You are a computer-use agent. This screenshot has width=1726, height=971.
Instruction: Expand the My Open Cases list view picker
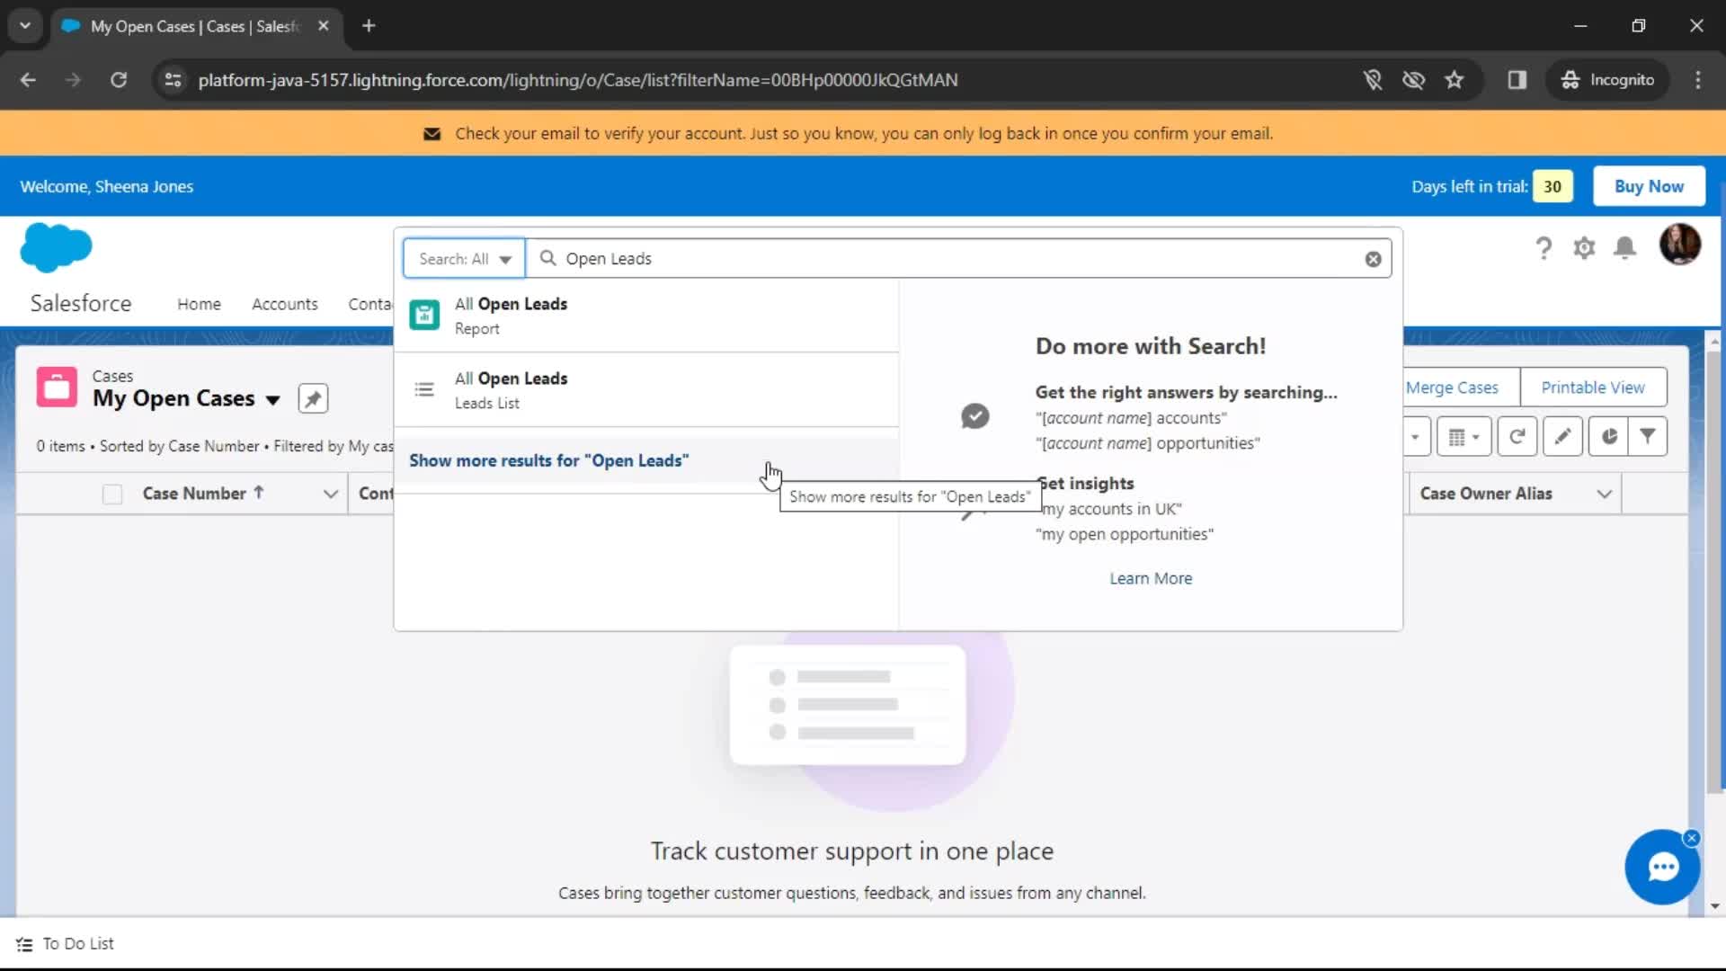coord(273,400)
